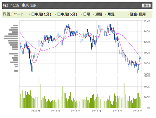Viewport: 156px width, 118px height.
Task: Switch to the 月足 monthly chart
Action: click(x=111, y=14)
